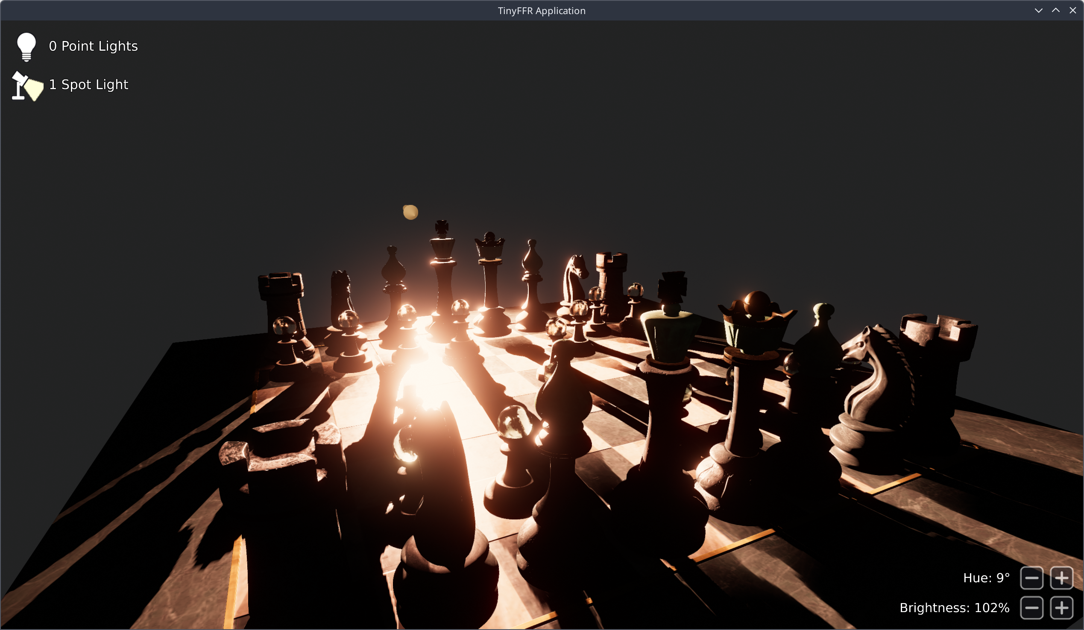The width and height of the screenshot is (1084, 630).
Task: Minimize the window using the down chevron
Action: (1039, 10)
